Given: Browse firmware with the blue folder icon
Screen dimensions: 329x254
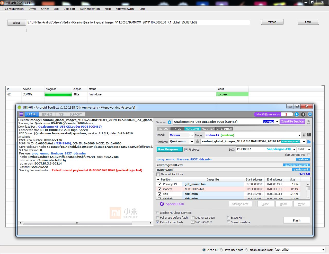Looking at the screenshot, I should click(x=309, y=142).
